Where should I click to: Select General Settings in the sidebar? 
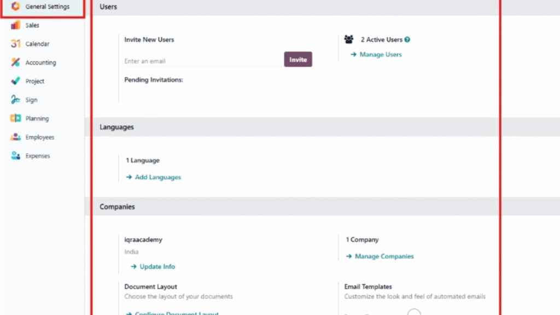click(x=46, y=7)
